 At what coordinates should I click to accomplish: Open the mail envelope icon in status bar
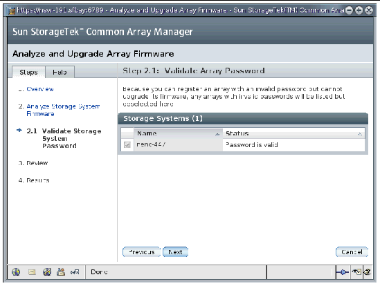click(x=32, y=272)
